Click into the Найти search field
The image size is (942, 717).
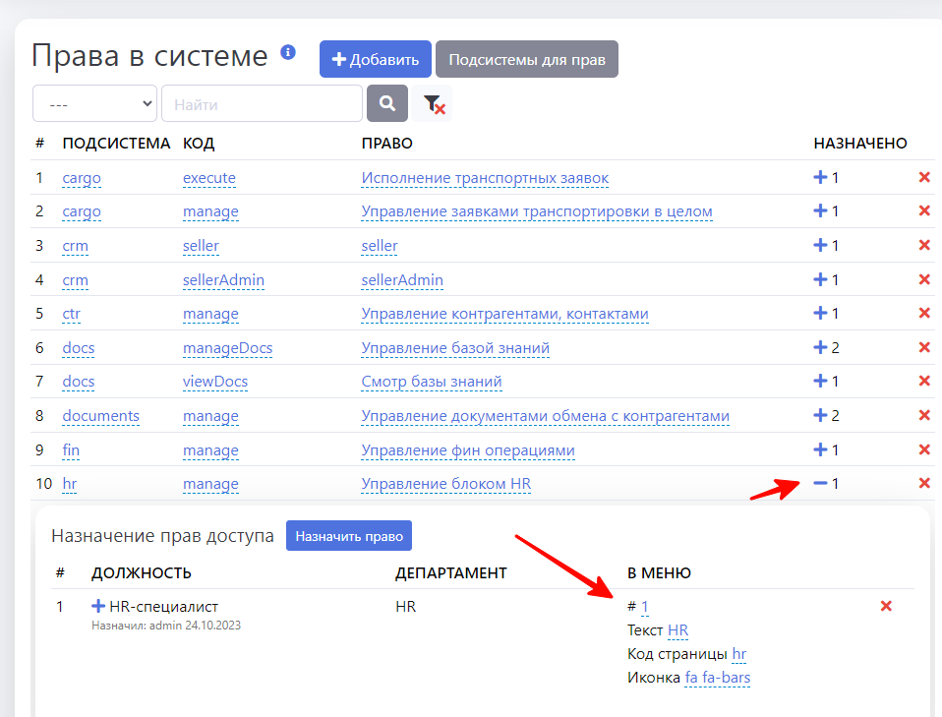click(x=262, y=103)
